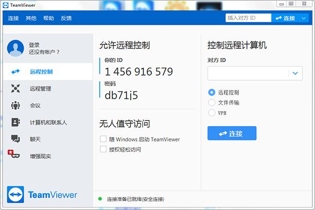Click the computers and contacts address-book icon

coord(15,122)
